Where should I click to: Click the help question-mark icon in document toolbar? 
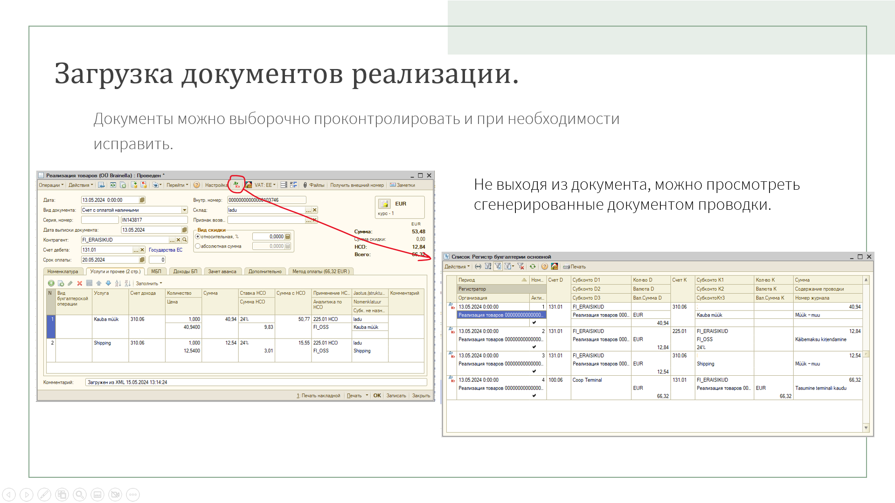coord(196,185)
